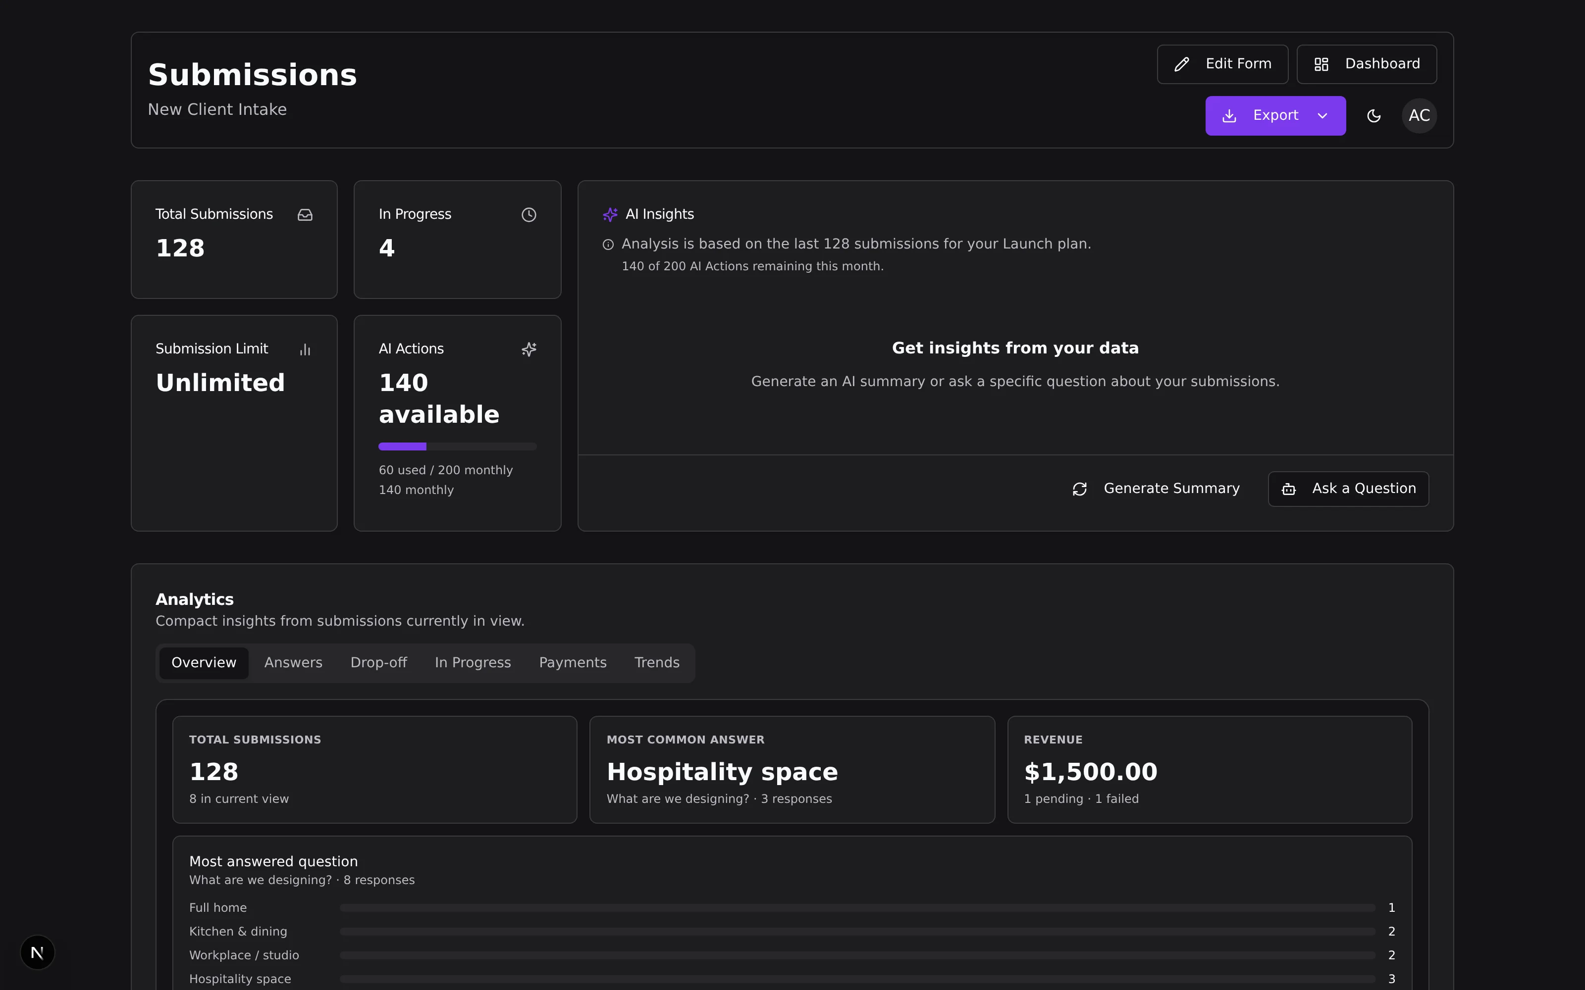Click the purple AI Insights sparkle icon
Image resolution: width=1585 pixels, height=990 pixels.
click(x=610, y=215)
